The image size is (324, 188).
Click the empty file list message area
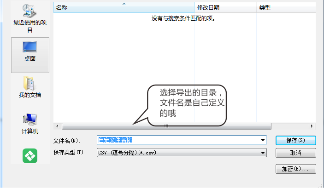(184, 19)
